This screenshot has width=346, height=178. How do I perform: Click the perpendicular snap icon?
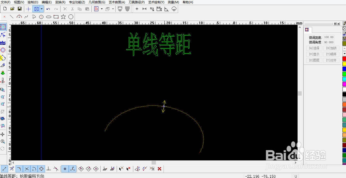coord(49,169)
